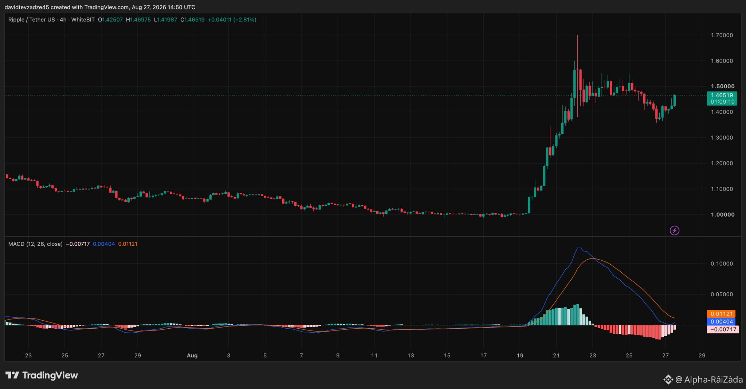
Task: Click orange 0.01121 value in MACD legend
Action: [128, 244]
